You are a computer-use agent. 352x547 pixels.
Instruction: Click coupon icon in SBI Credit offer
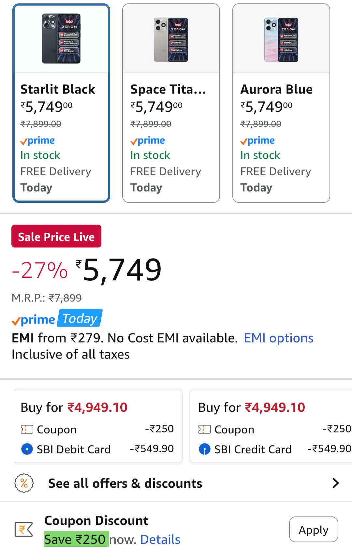204,429
